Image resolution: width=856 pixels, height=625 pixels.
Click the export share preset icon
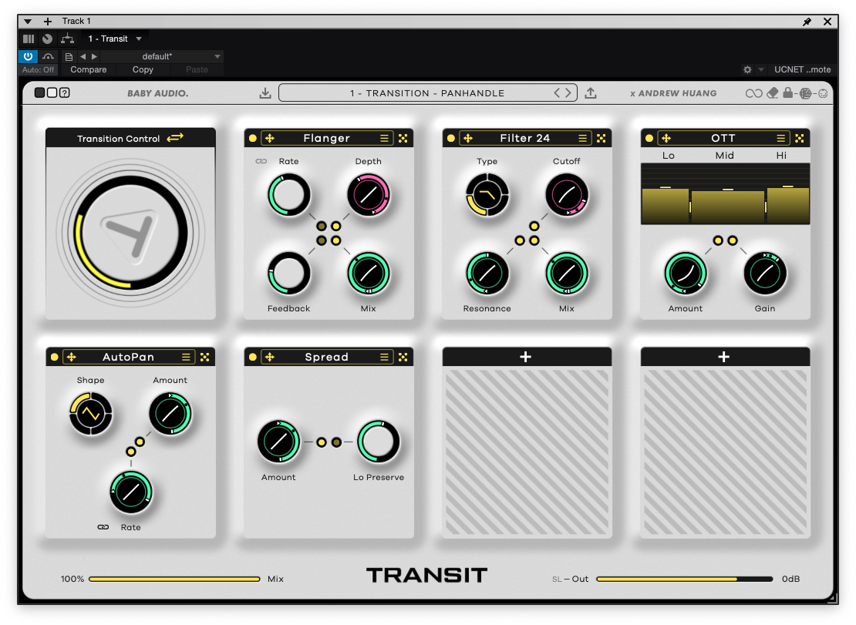pos(591,93)
